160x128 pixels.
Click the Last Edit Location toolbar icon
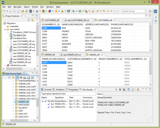104,11
